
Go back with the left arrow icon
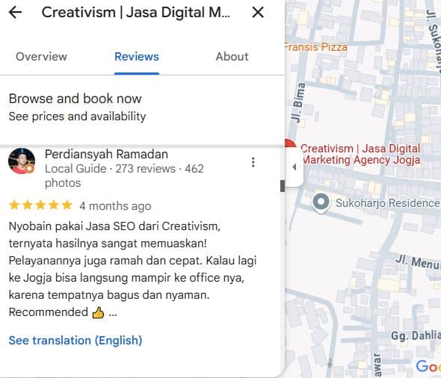click(15, 13)
